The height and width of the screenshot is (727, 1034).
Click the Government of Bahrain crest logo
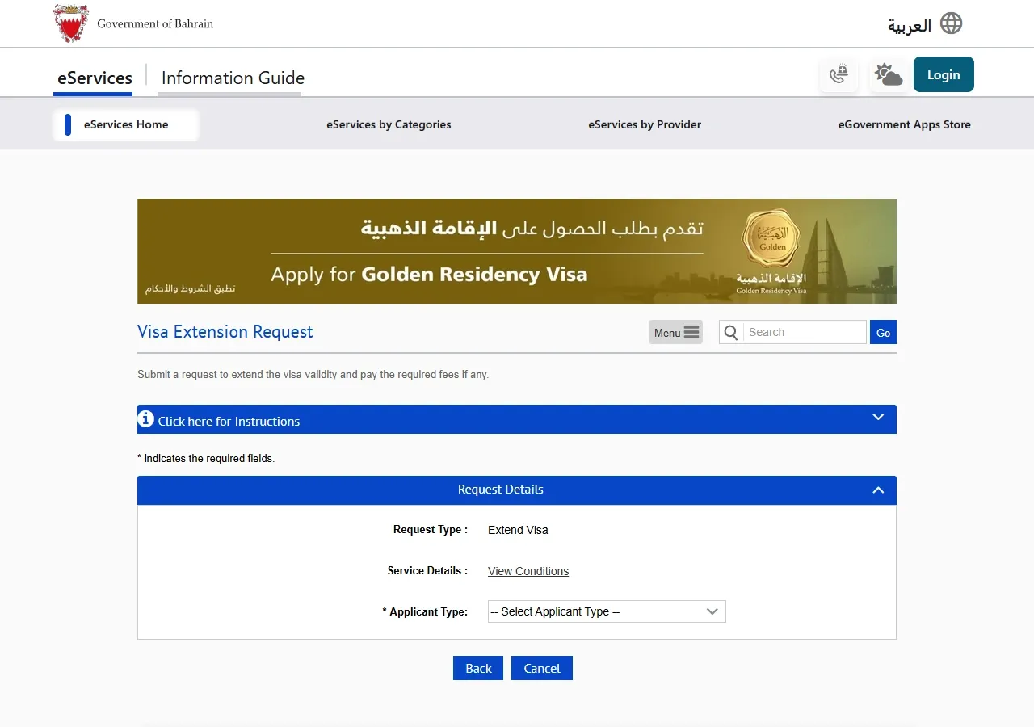pyautogui.click(x=71, y=23)
